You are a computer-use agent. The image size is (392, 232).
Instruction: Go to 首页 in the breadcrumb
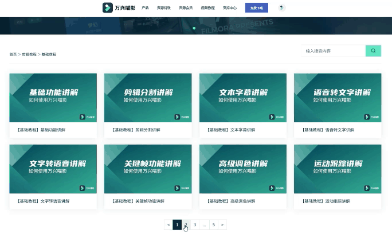coord(13,54)
